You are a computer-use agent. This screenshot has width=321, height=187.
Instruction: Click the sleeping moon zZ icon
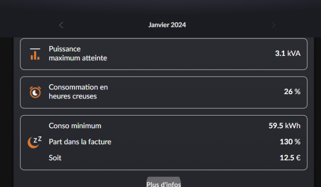35,142
